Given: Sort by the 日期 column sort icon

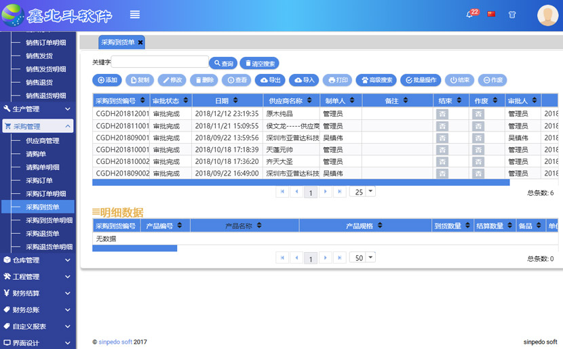Looking at the screenshot, I should click(246, 101).
